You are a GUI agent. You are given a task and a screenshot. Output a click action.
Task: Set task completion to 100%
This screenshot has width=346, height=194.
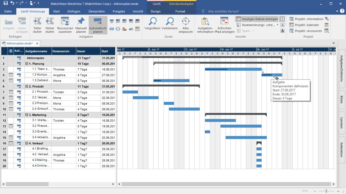click(137, 21)
